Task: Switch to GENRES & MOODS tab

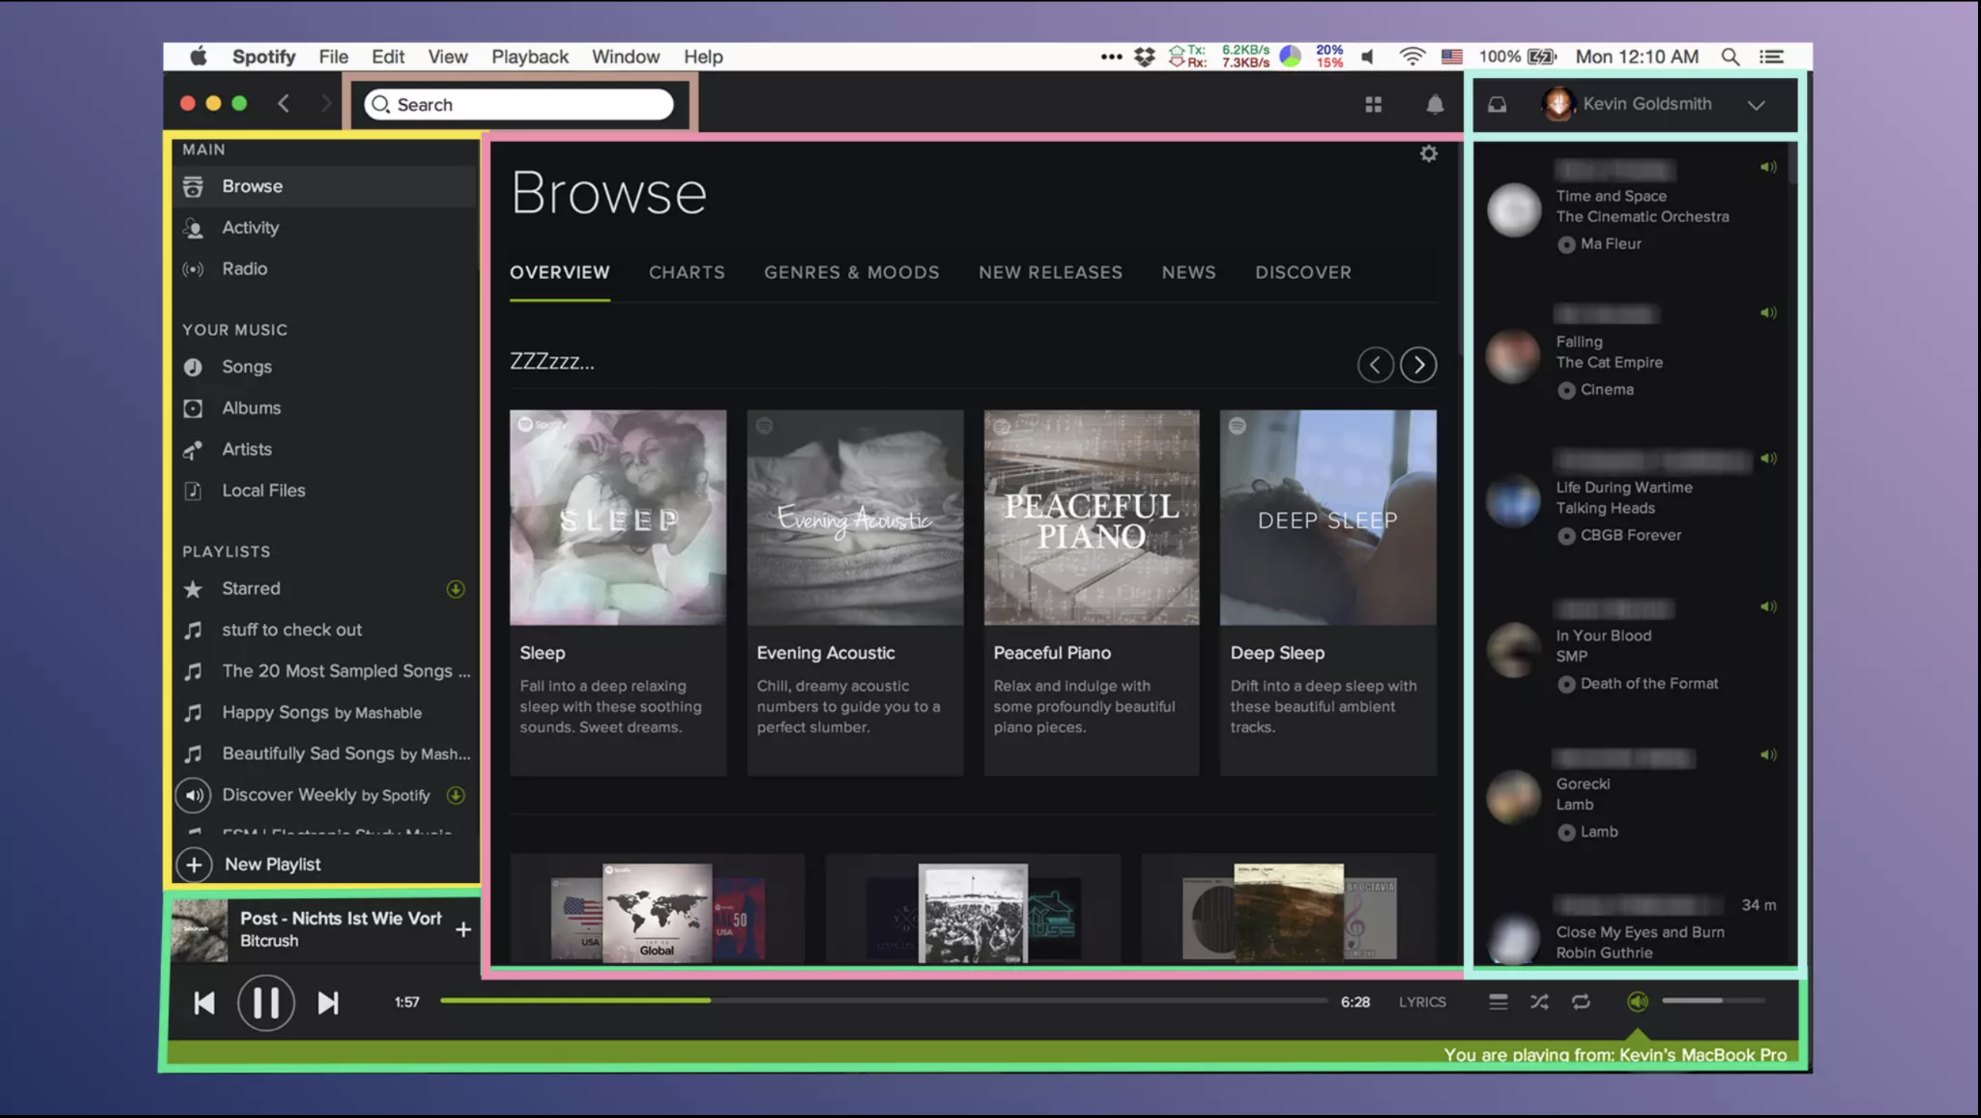Action: coord(851,272)
